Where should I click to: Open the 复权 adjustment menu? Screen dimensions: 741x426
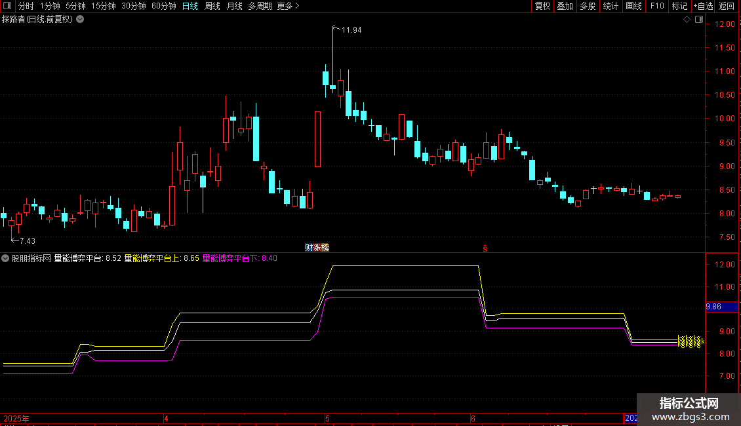coord(542,6)
